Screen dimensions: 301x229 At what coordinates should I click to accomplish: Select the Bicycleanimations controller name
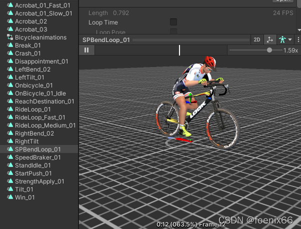40,37
